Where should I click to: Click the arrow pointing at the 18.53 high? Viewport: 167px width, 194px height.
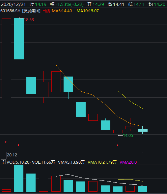click(21, 18)
